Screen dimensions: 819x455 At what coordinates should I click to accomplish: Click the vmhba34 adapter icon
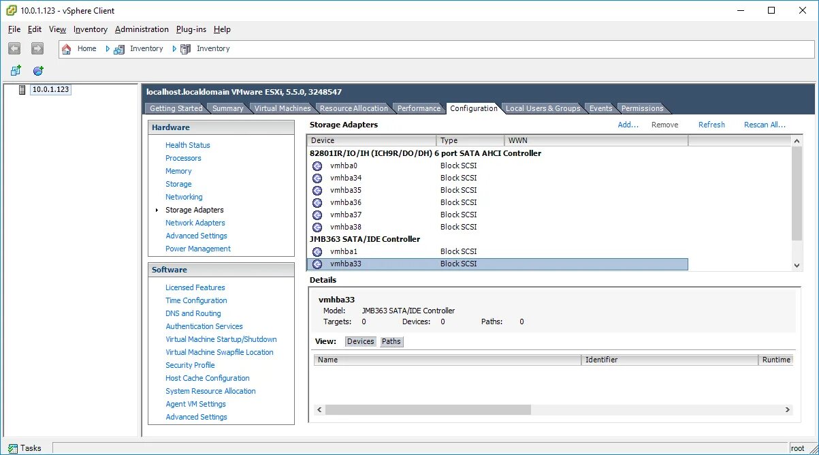point(317,178)
